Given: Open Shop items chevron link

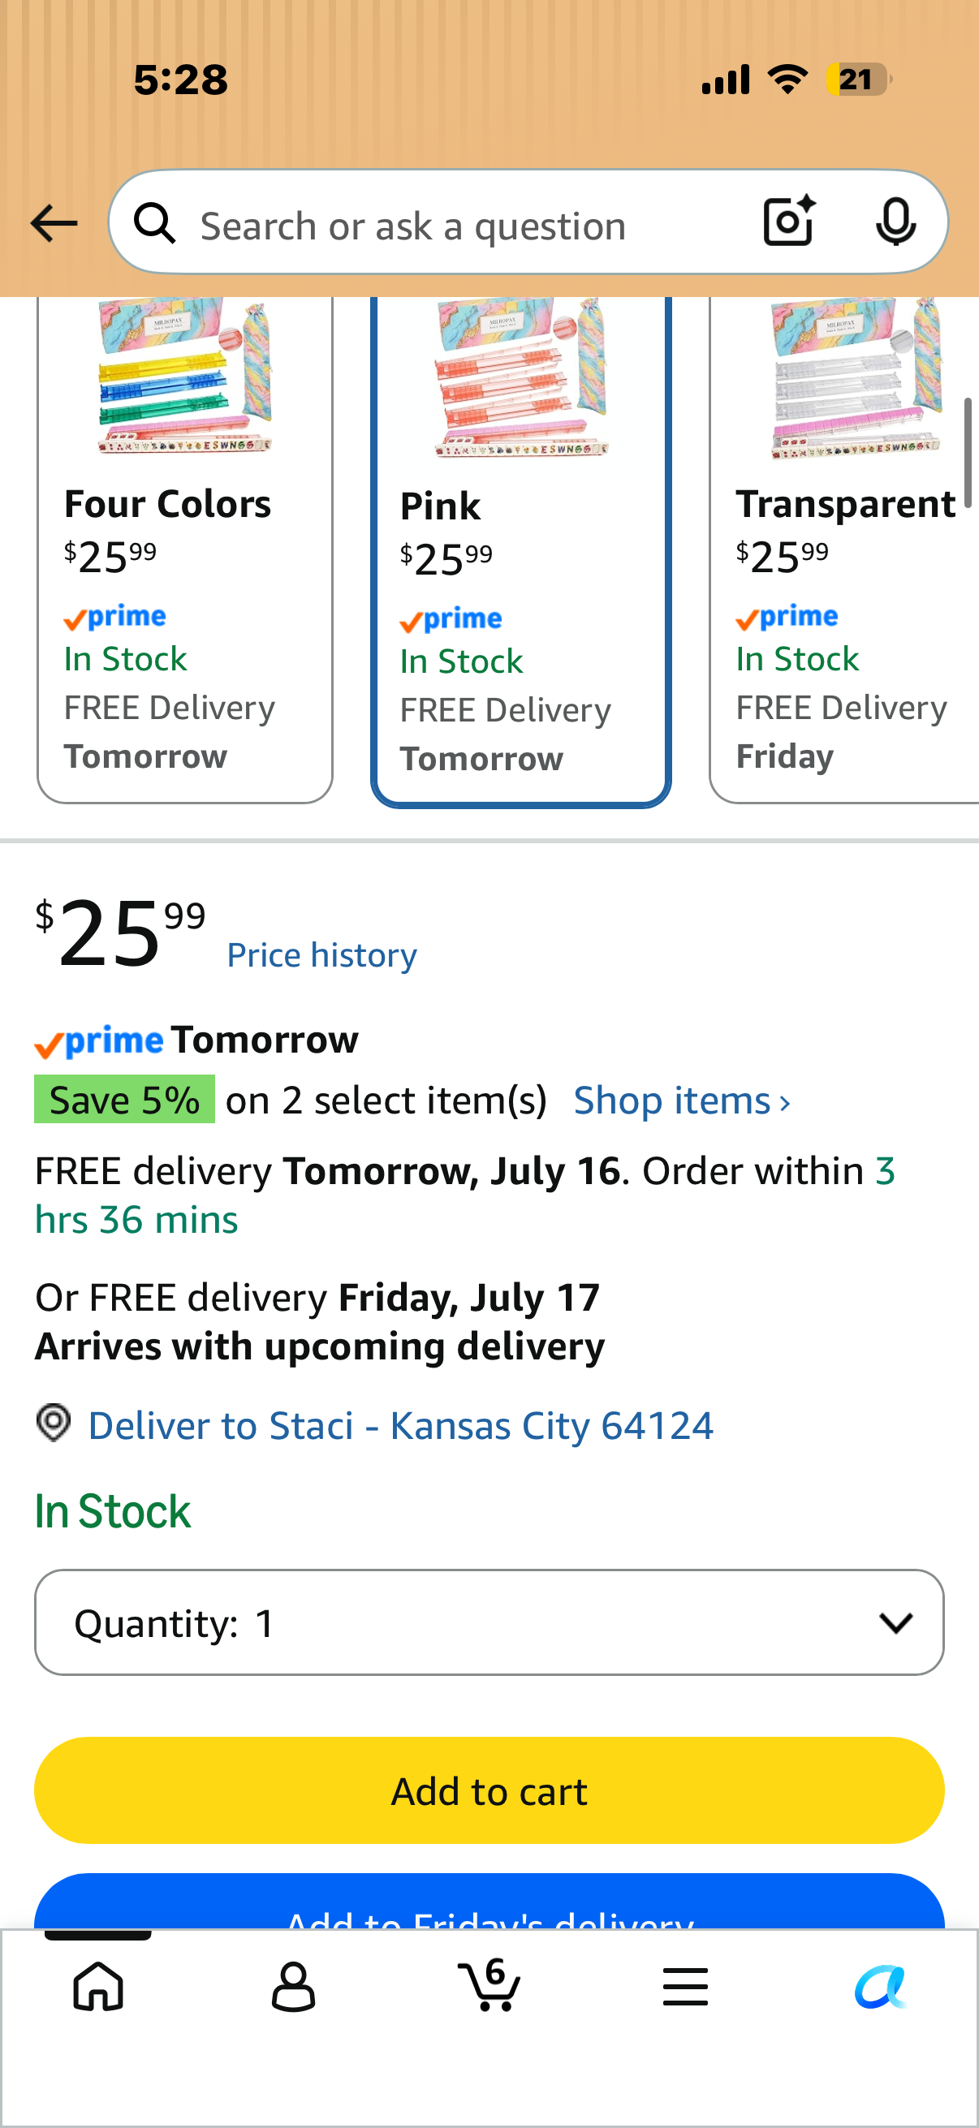Looking at the screenshot, I should [x=683, y=1101].
